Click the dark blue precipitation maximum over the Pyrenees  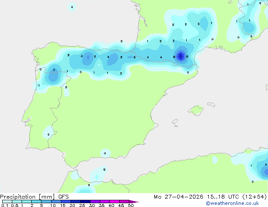click(180, 56)
